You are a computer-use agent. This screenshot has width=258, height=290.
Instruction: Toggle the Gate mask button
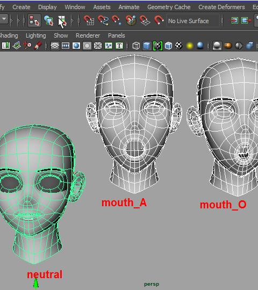coord(87,46)
